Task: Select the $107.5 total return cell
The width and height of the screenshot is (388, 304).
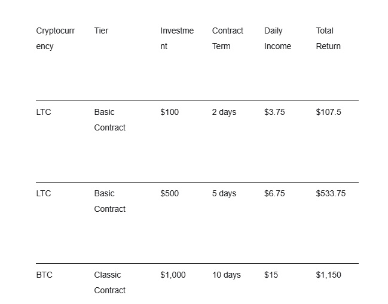Action: 328,112
